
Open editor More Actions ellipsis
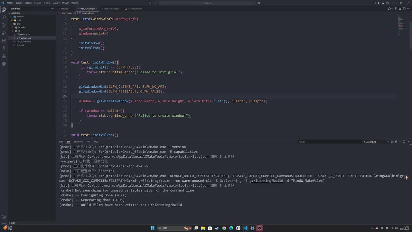[x=408, y=9]
